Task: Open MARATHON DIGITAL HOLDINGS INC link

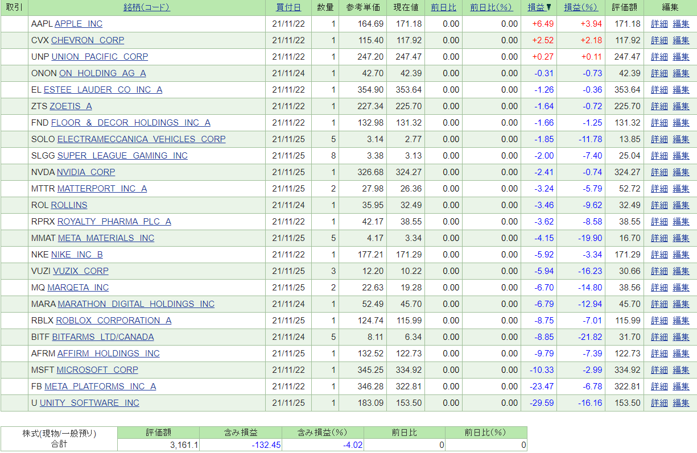Action: click(x=136, y=304)
